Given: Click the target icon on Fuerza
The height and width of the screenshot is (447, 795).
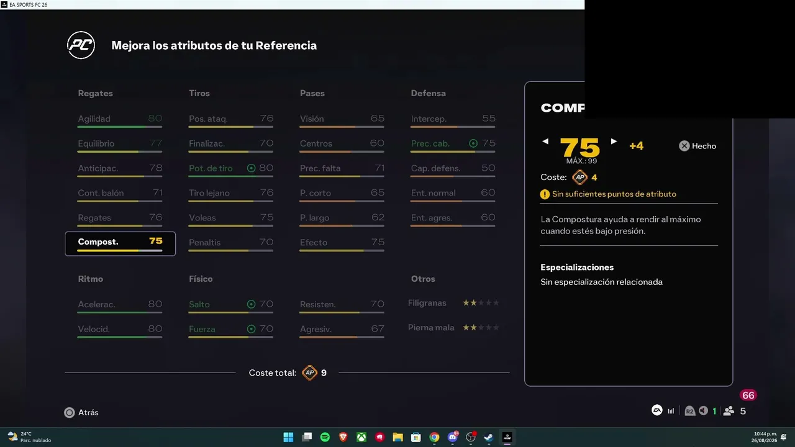Looking at the screenshot, I should pyautogui.click(x=252, y=329).
